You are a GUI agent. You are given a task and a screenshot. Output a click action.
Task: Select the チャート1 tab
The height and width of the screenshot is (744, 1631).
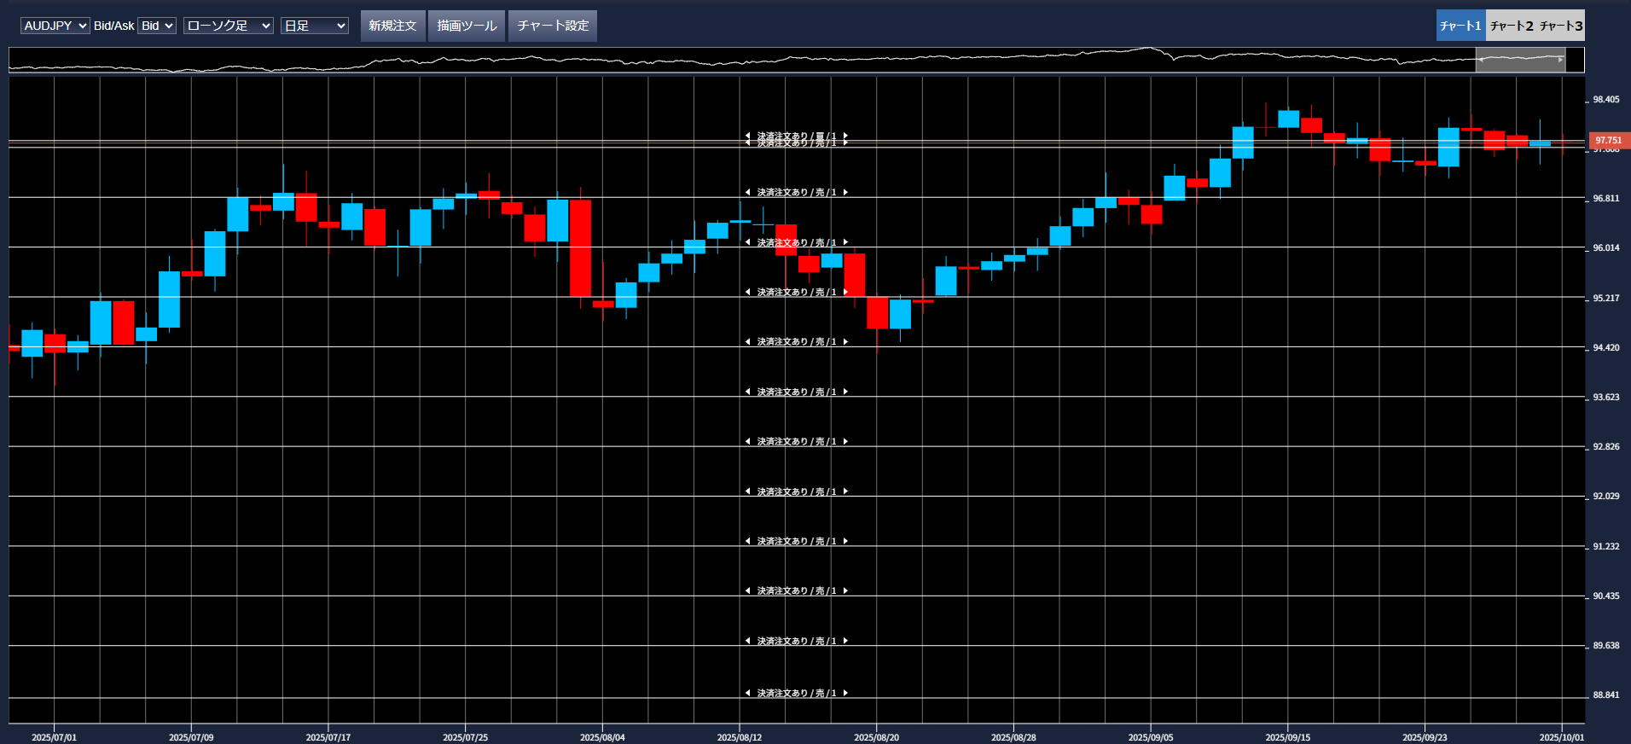(1460, 26)
